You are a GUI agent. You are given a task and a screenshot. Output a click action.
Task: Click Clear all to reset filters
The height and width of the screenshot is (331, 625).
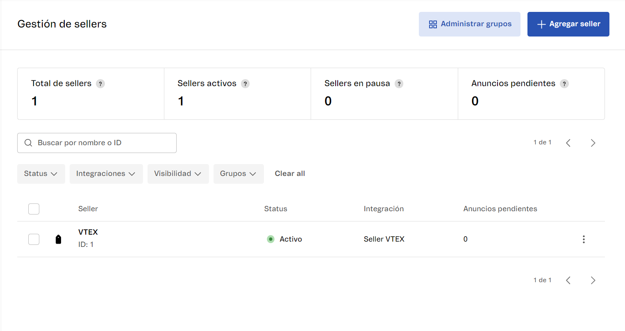(x=290, y=174)
